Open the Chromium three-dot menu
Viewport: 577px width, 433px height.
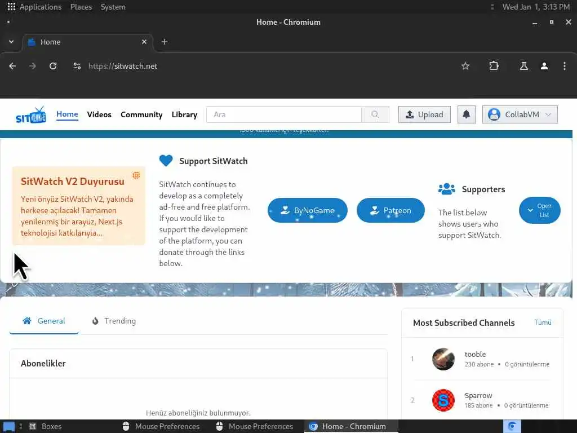pos(565,66)
